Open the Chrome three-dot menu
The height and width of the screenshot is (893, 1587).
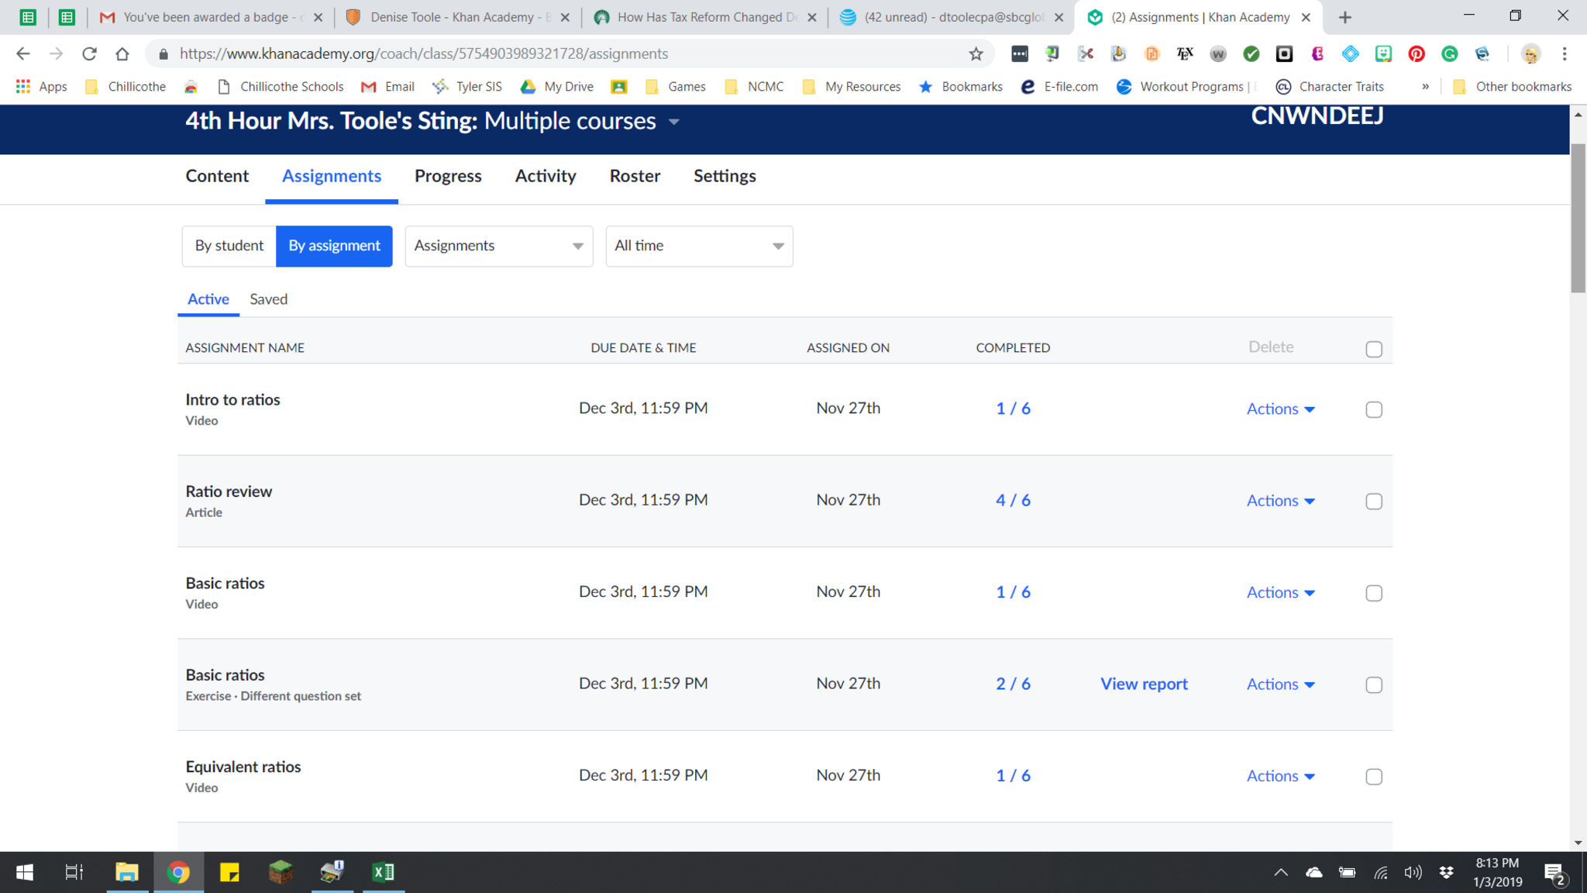(1564, 53)
